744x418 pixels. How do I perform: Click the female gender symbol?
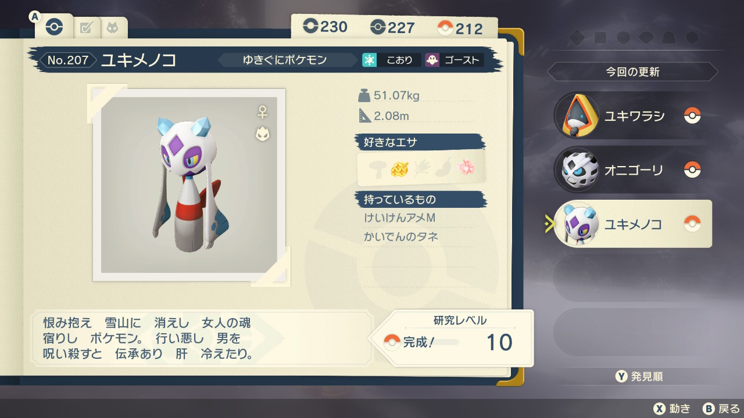tap(263, 111)
